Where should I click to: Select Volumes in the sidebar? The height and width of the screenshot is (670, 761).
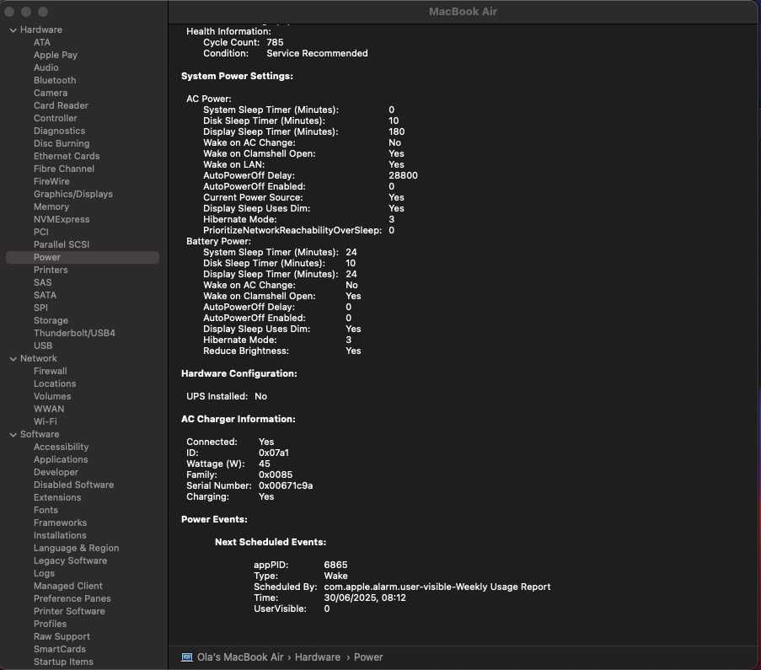[x=52, y=396]
